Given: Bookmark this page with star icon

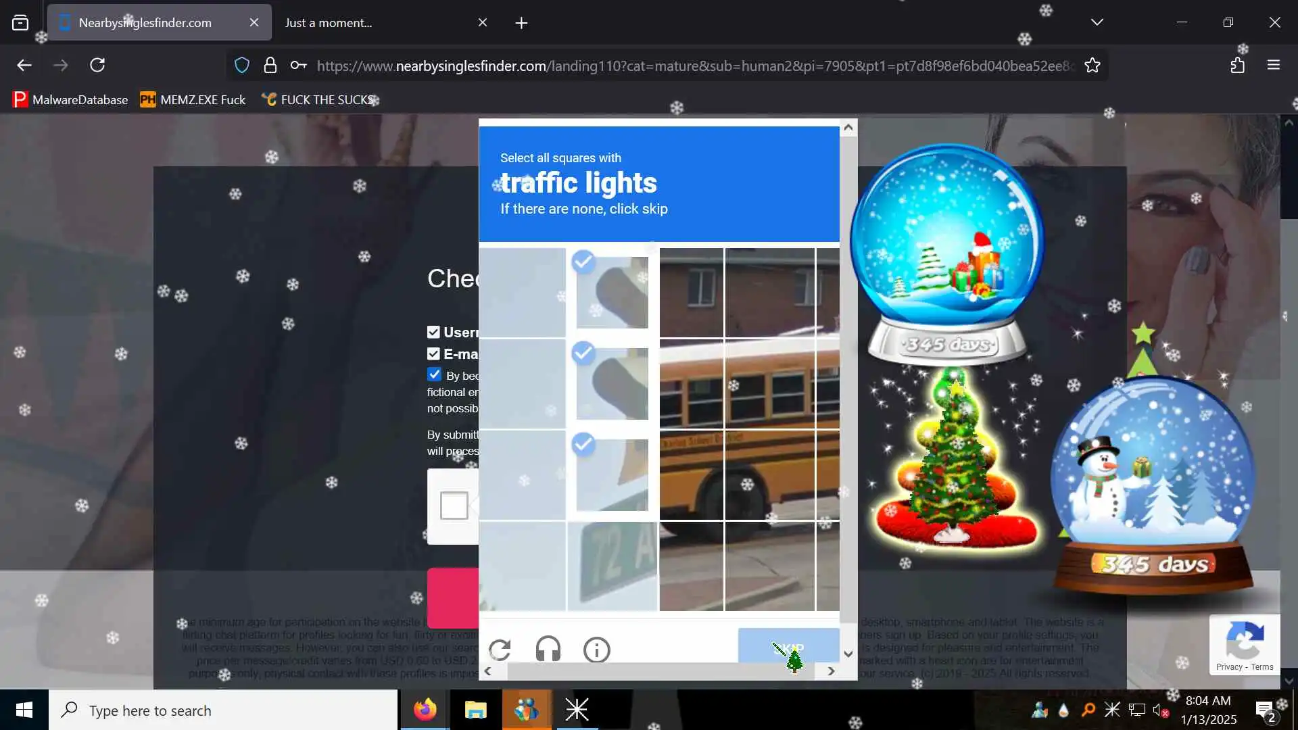Looking at the screenshot, I should pyautogui.click(x=1092, y=65).
